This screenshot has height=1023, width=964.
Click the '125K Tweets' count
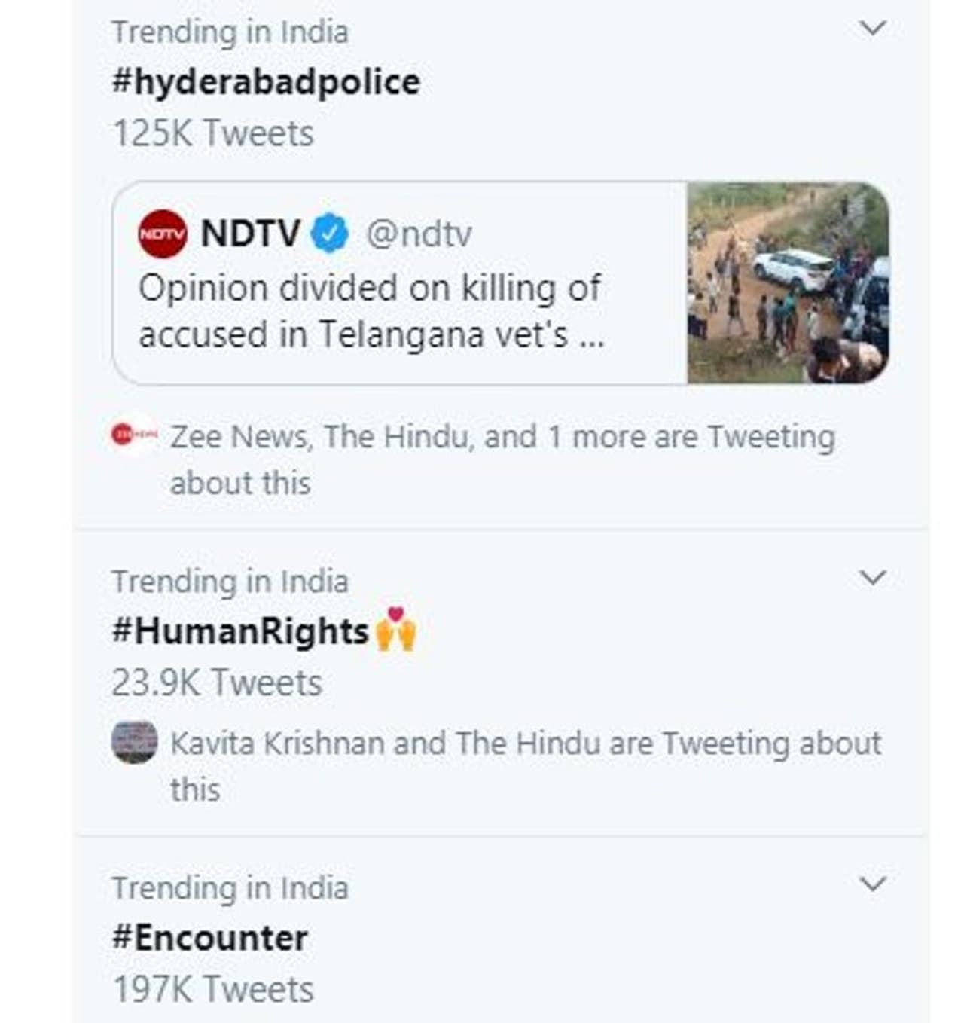pyautogui.click(x=213, y=134)
